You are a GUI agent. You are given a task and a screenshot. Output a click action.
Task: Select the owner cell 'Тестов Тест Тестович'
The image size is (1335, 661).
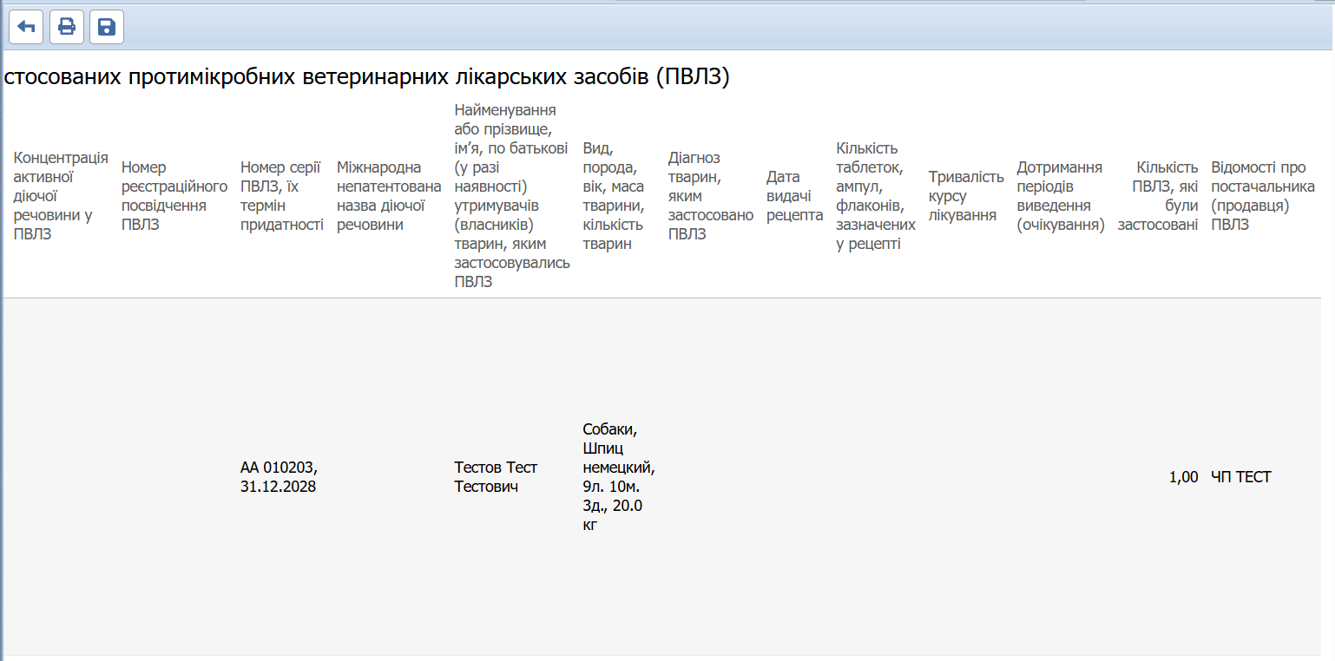(496, 476)
